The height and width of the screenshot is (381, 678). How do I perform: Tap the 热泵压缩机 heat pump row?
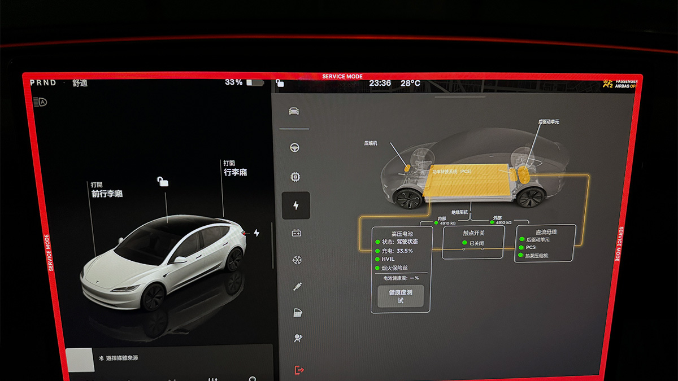(533, 256)
